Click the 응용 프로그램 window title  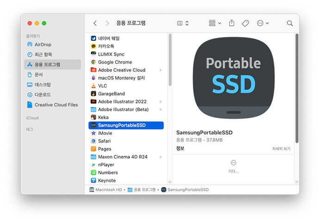pos(131,23)
